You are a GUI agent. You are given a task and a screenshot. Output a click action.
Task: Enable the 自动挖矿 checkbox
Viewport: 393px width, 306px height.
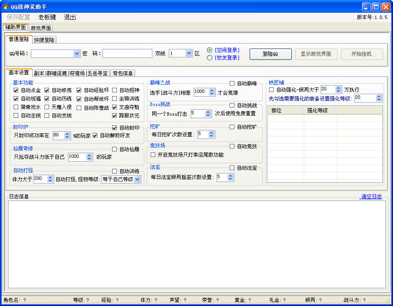click(232, 127)
